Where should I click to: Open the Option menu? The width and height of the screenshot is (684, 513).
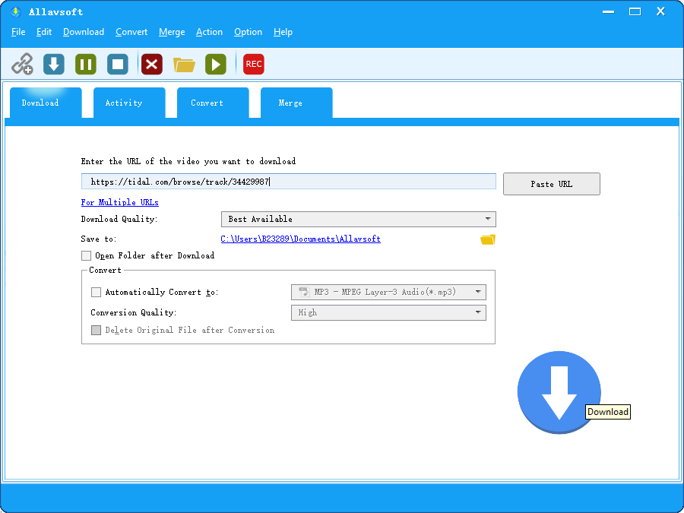248,32
